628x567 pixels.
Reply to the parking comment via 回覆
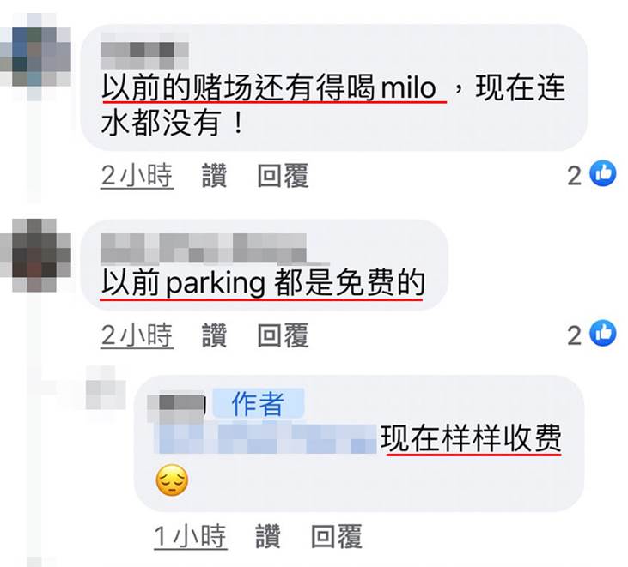point(283,335)
